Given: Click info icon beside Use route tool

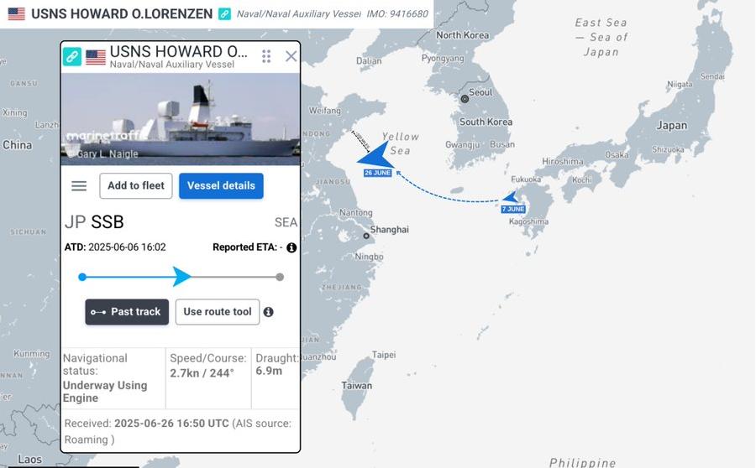Looking at the screenshot, I should tap(269, 312).
